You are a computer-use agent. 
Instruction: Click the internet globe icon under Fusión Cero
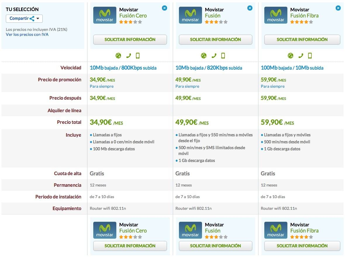(x=118, y=56)
